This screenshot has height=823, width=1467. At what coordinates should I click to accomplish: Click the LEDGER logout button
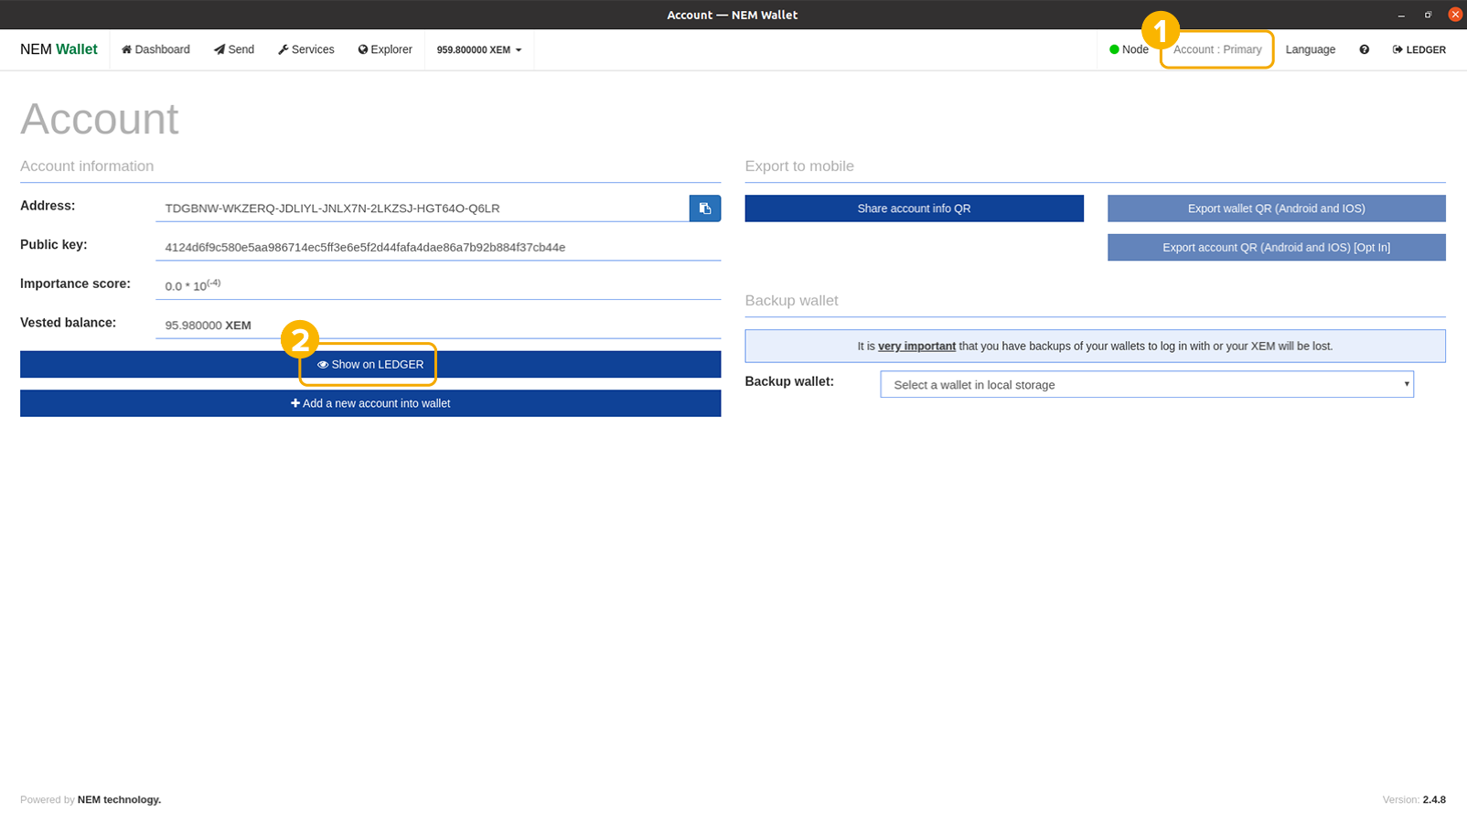click(x=1419, y=49)
